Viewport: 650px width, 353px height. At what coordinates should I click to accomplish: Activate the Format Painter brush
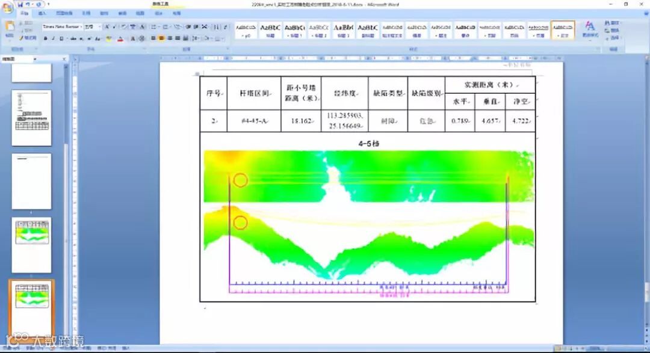[x=27, y=38]
